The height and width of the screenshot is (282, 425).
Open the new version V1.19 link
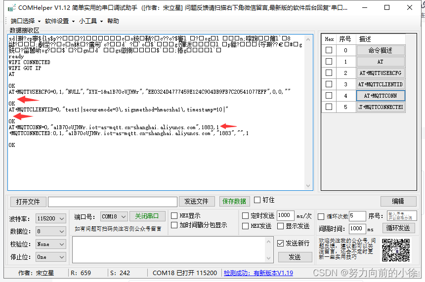258,273
